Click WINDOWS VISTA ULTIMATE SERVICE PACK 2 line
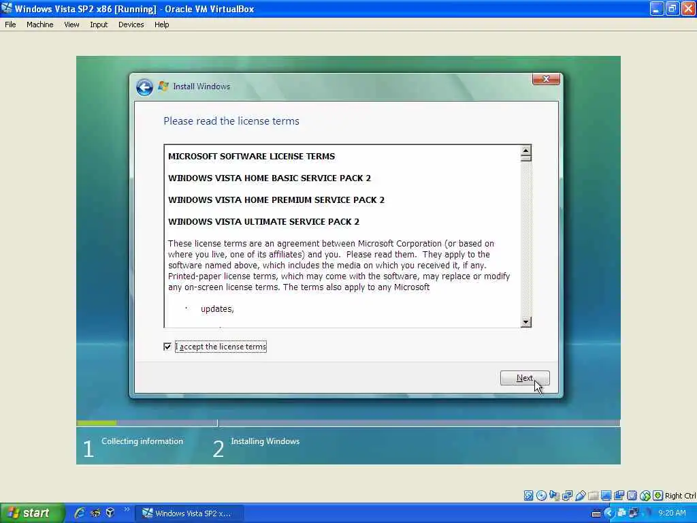Image resolution: width=697 pixels, height=523 pixels. coord(263,221)
